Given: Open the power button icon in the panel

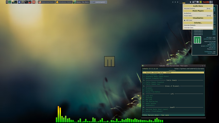Looking at the screenshot, I should (210, 2).
